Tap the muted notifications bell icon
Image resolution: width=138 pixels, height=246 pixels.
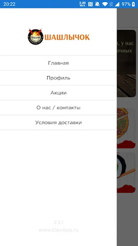[x=97, y=4]
